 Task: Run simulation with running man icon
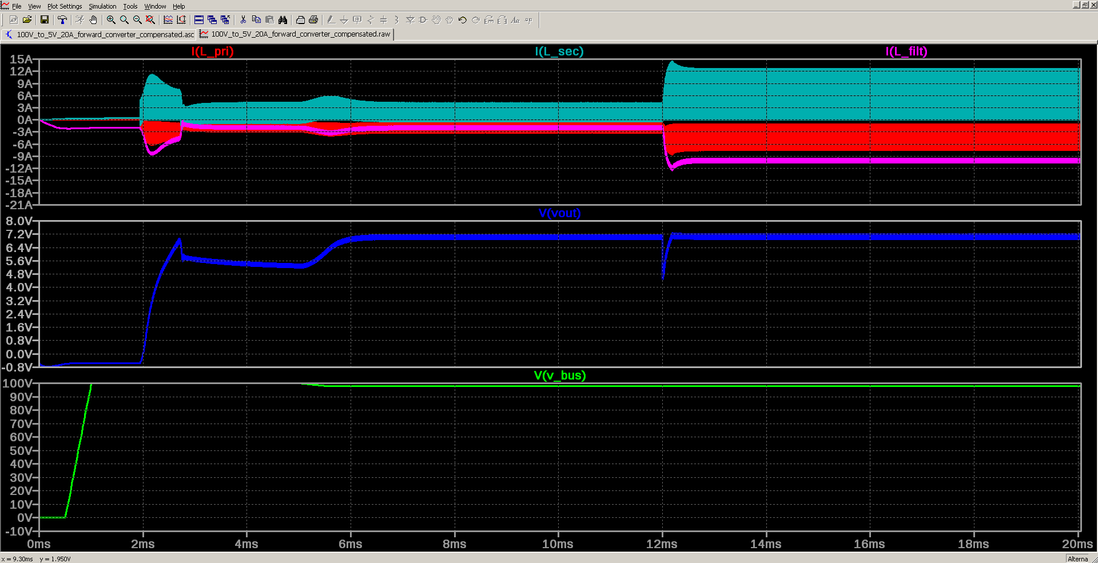(x=80, y=20)
